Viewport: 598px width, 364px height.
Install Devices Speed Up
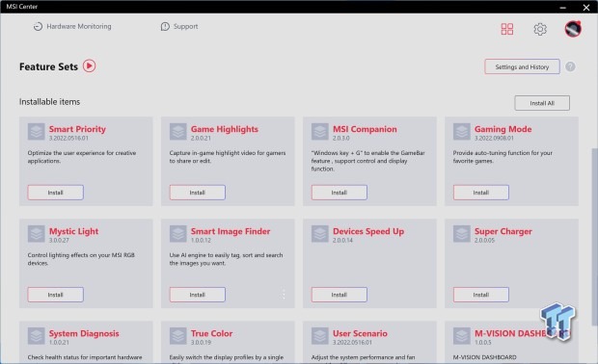pyautogui.click(x=340, y=295)
